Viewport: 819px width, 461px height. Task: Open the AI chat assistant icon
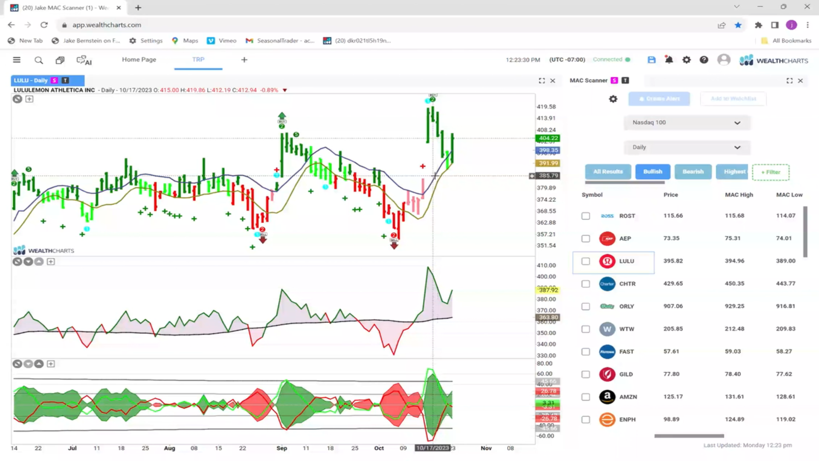pos(84,60)
